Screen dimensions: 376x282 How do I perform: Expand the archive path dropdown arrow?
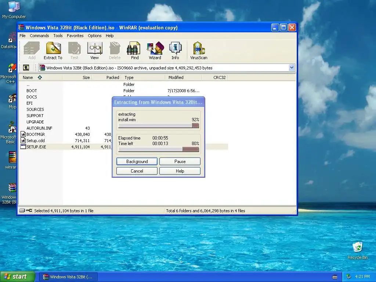tap(292, 68)
